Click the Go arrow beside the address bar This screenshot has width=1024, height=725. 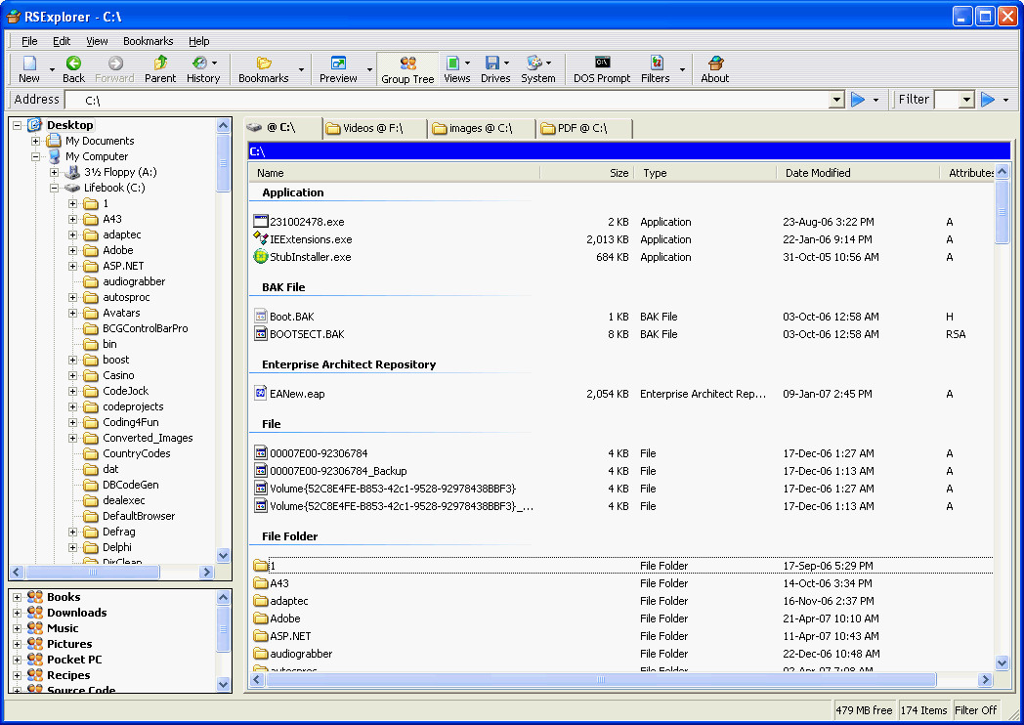pyautogui.click(x=858, y=100)
